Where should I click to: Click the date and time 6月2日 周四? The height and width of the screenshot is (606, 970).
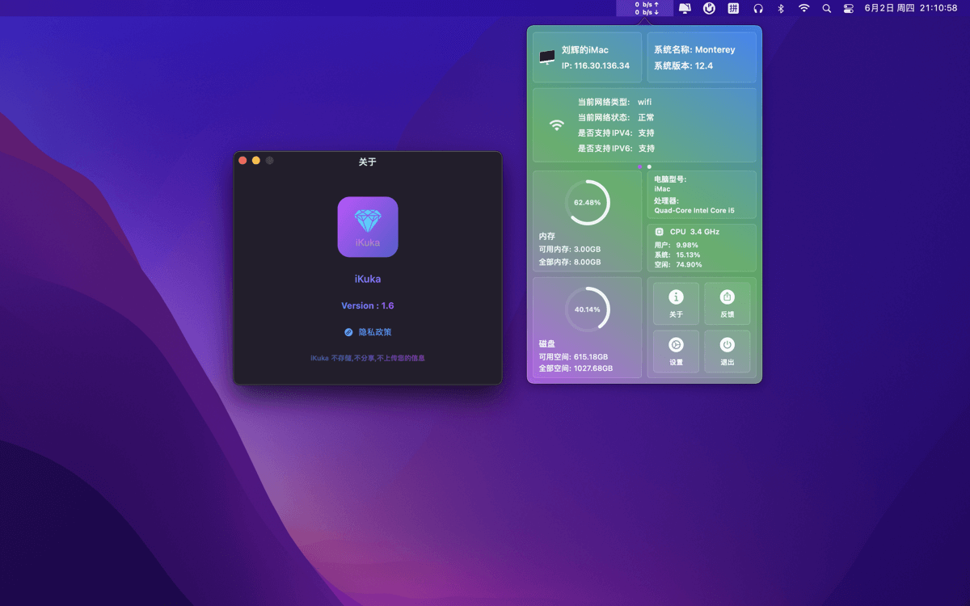[x=911, y=8]
